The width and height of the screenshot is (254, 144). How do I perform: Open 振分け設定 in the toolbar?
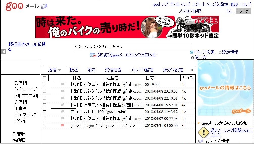(x=173, y=70)
